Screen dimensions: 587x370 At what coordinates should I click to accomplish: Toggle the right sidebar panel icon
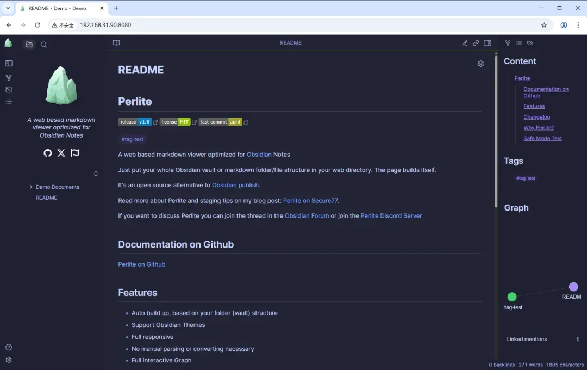point(488,43)
